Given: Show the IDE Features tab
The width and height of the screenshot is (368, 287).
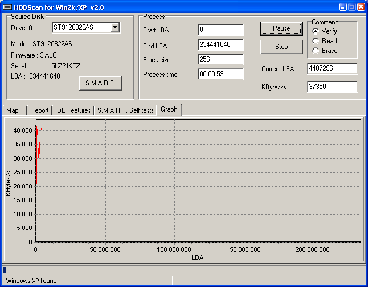Looking at the screenshot, I should click(73, 110).
